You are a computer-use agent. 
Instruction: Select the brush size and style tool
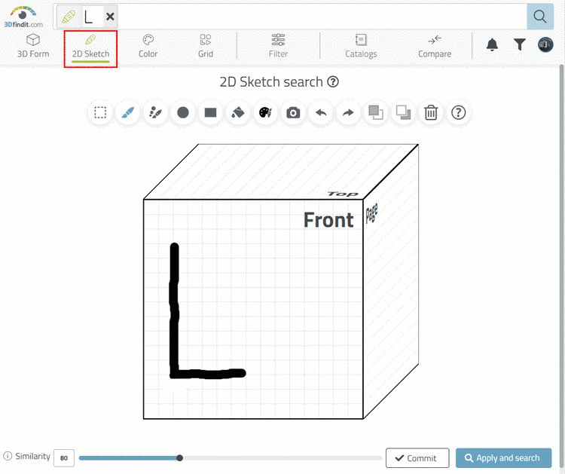point(155,113)
